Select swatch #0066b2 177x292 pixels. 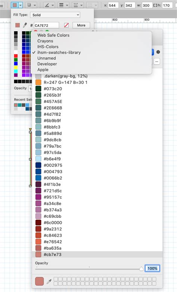[97, 178]
